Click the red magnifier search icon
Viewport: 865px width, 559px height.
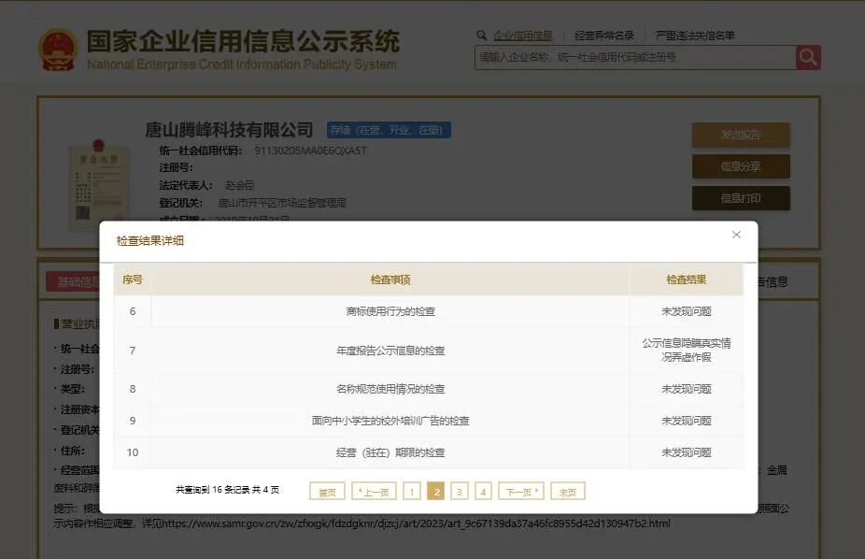pos(806,57)
